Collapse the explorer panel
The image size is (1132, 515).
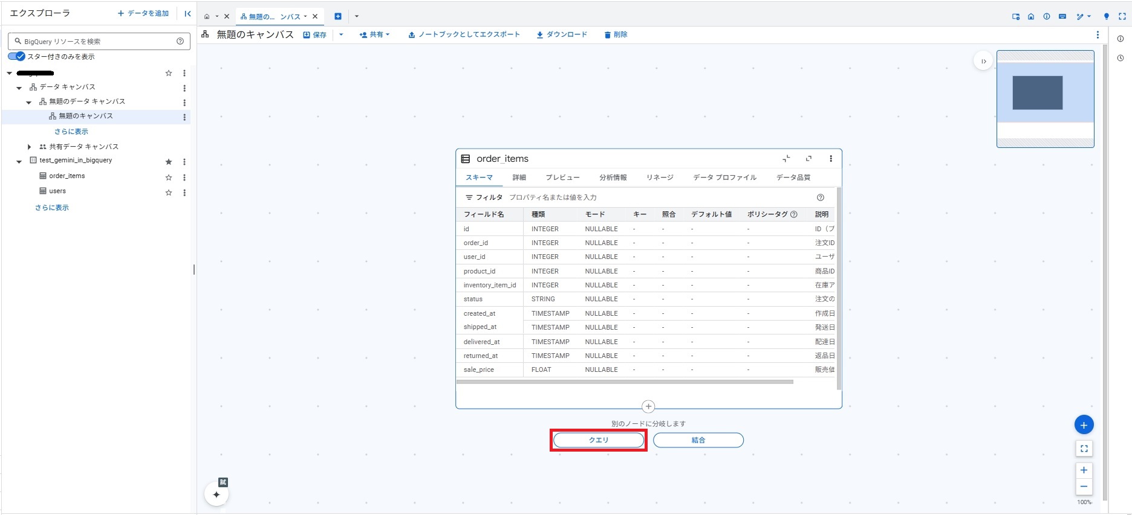tap(187, 13)
